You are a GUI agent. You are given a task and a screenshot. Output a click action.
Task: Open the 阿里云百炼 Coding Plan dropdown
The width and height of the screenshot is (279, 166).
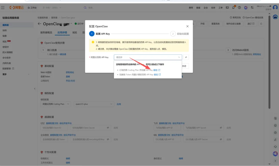click(x=56, y=104)
